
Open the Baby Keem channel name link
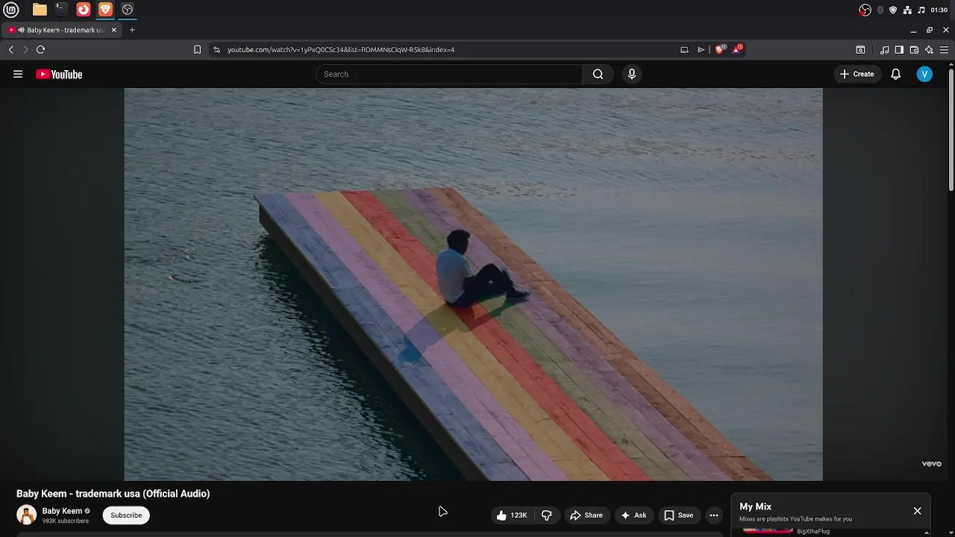click(62, 511)
